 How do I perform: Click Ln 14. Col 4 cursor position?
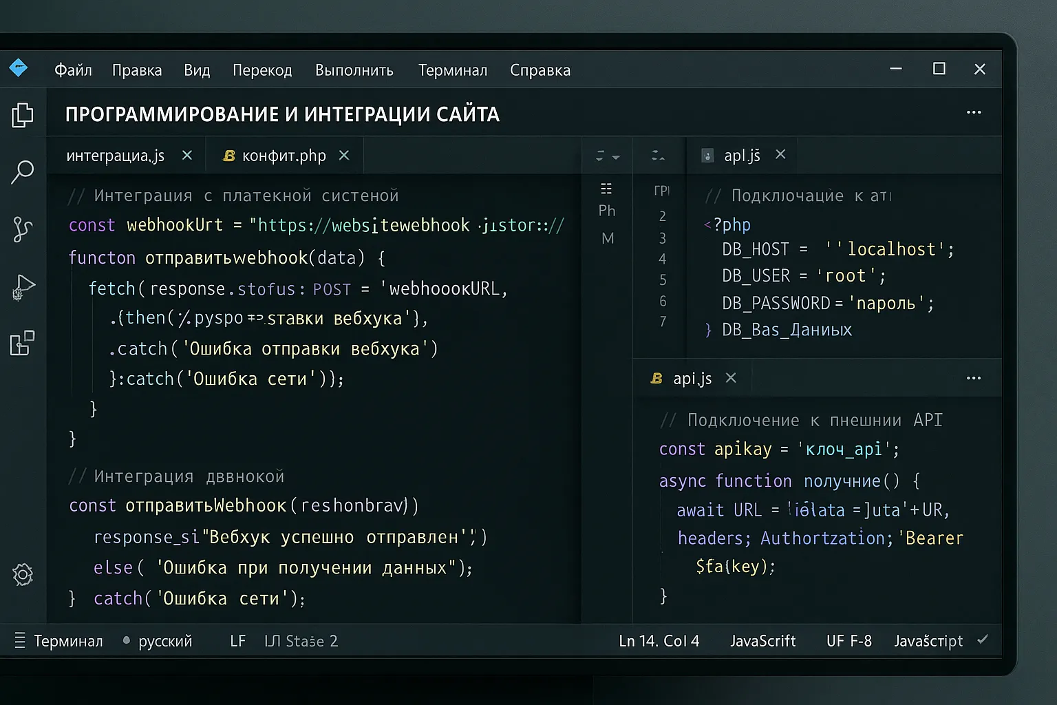pos(659,641)
